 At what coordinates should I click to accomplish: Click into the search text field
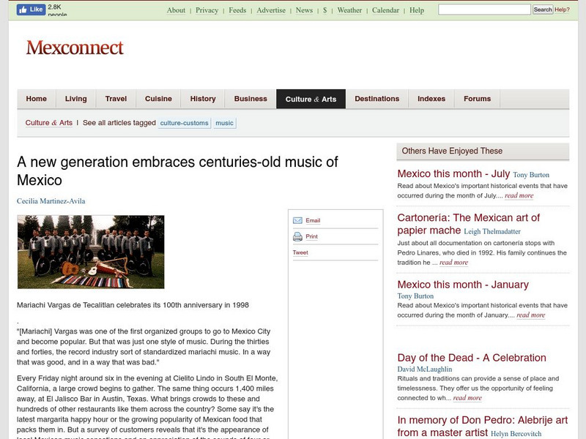(x=484, y=10)
